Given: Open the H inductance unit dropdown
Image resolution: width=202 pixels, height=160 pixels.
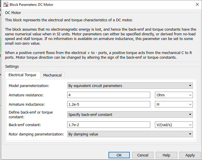Looking at the screenshot, I should [x=174, y=105].
